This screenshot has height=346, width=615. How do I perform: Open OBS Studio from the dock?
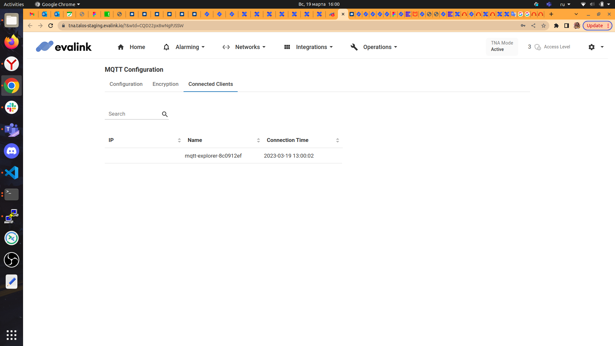coord(12,260)
